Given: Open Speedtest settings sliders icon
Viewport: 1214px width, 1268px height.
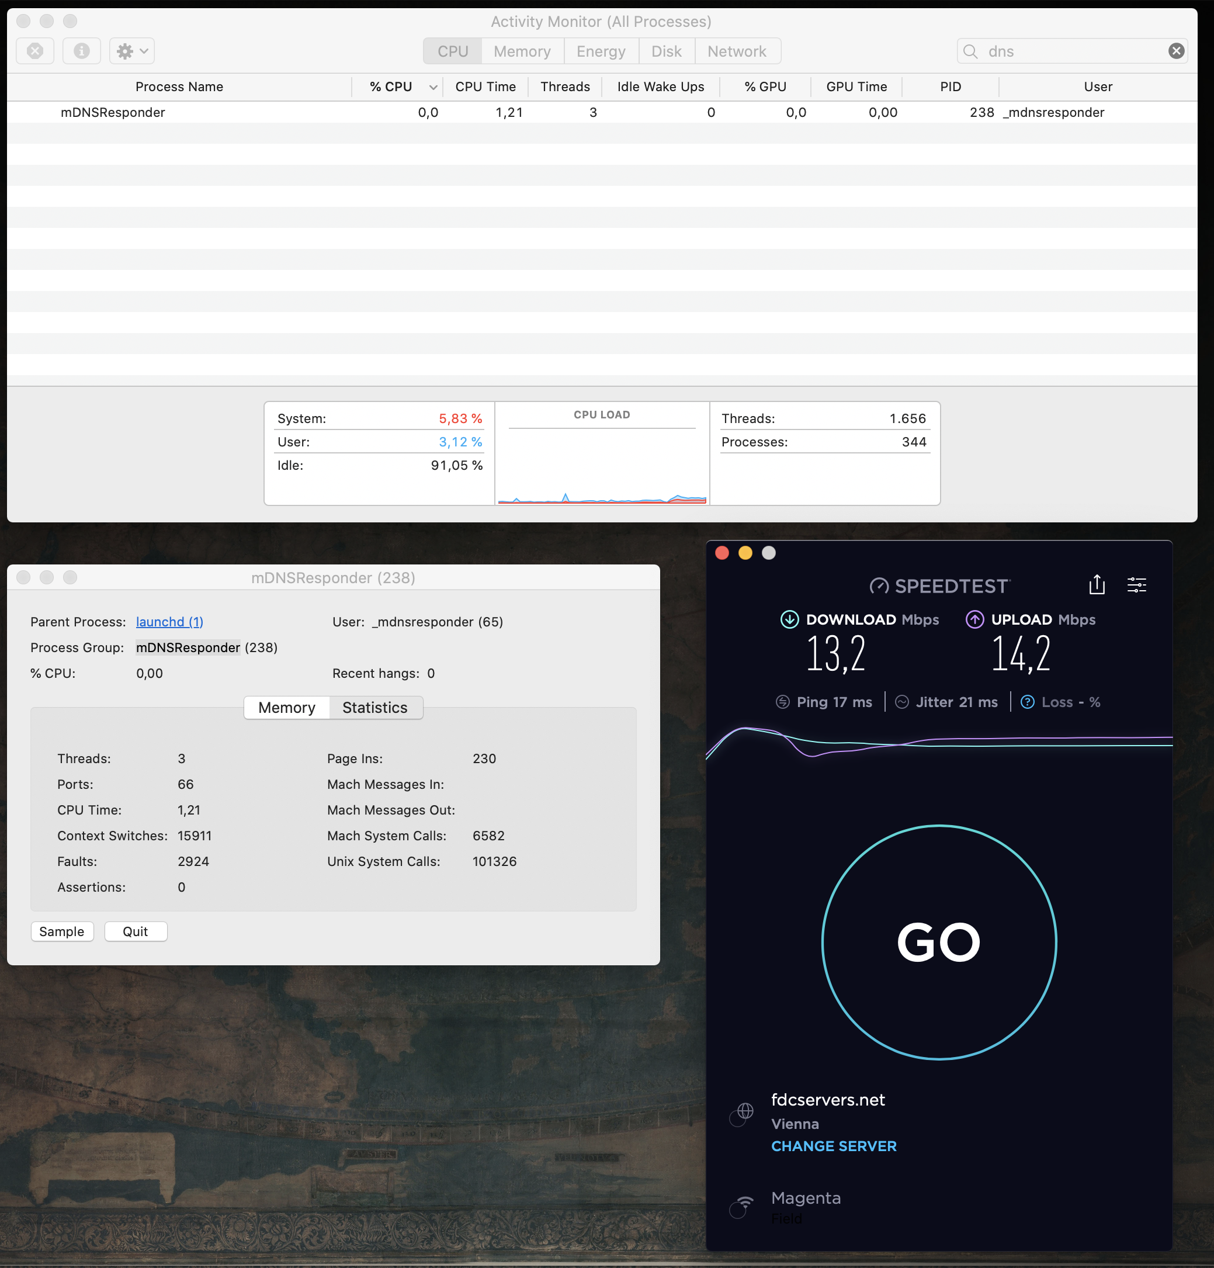Looking at the screenshot, I should [x=1136, y=585].
